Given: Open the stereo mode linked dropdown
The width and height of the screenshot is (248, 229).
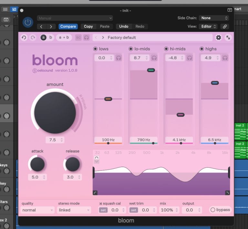Looking at the screenshot, I should pyautogui.click(x=74, y=210).
